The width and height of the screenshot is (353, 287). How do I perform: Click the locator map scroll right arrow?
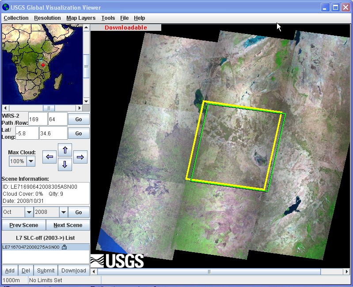tap(79, 108)
